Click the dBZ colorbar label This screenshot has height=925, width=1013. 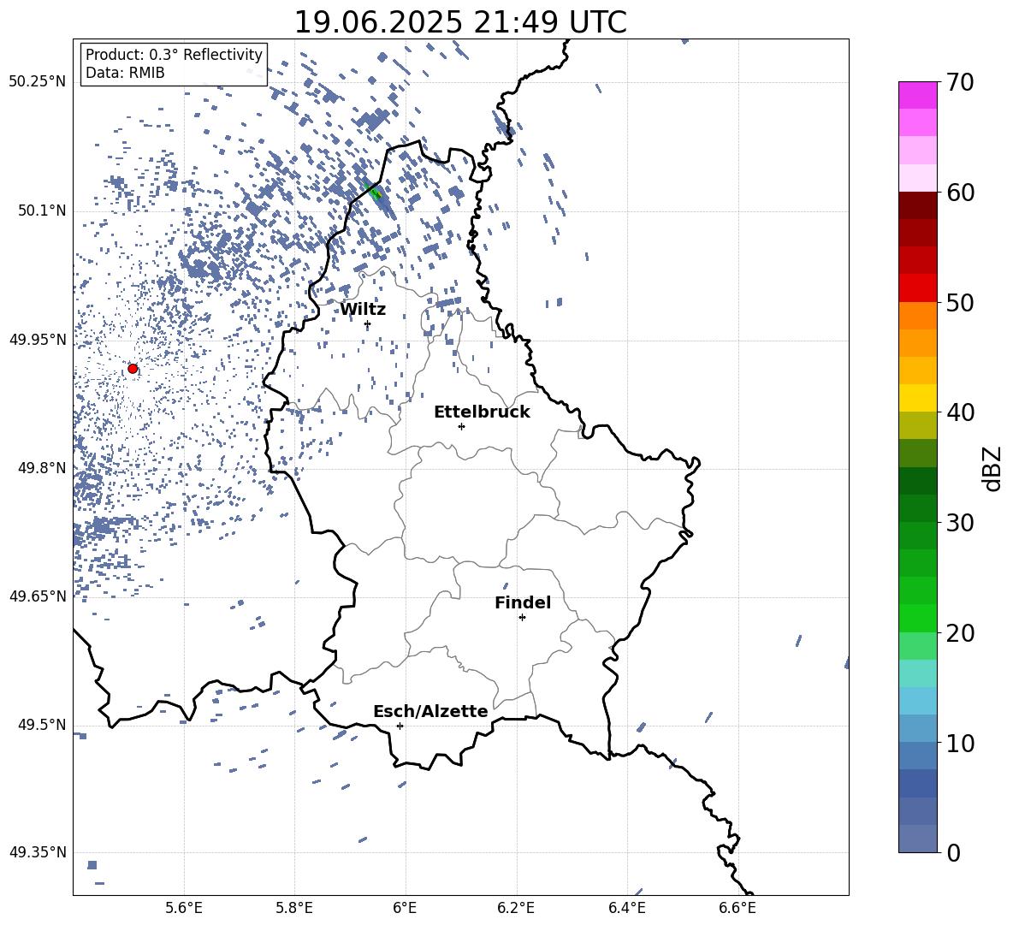tap(992, 468)
